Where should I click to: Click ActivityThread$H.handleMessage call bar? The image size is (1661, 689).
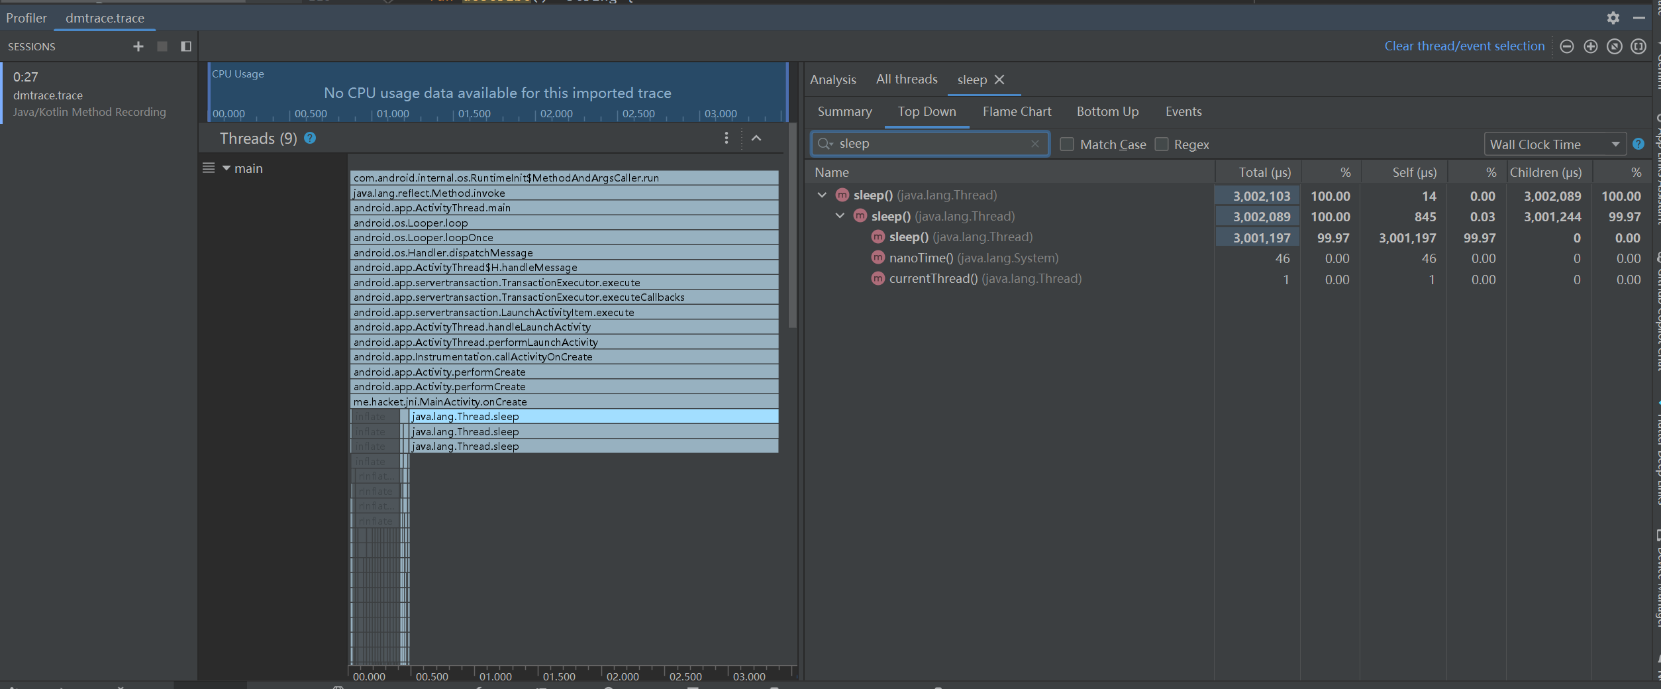tap(564, 267)
